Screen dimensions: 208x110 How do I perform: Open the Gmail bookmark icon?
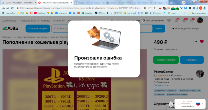coord(48,13)
